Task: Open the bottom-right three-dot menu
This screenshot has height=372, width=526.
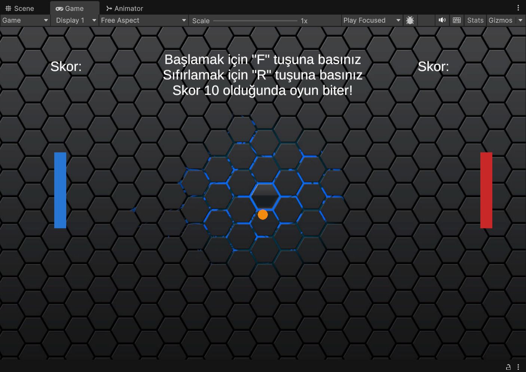Action: tap(518, 367)
